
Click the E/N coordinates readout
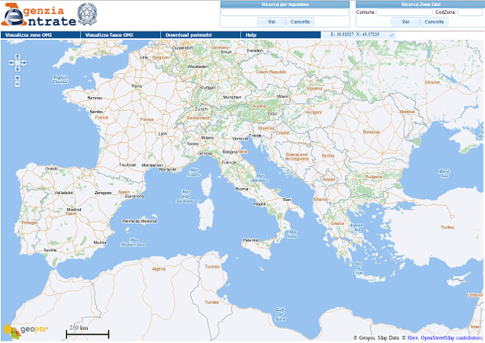coord(355,35)
